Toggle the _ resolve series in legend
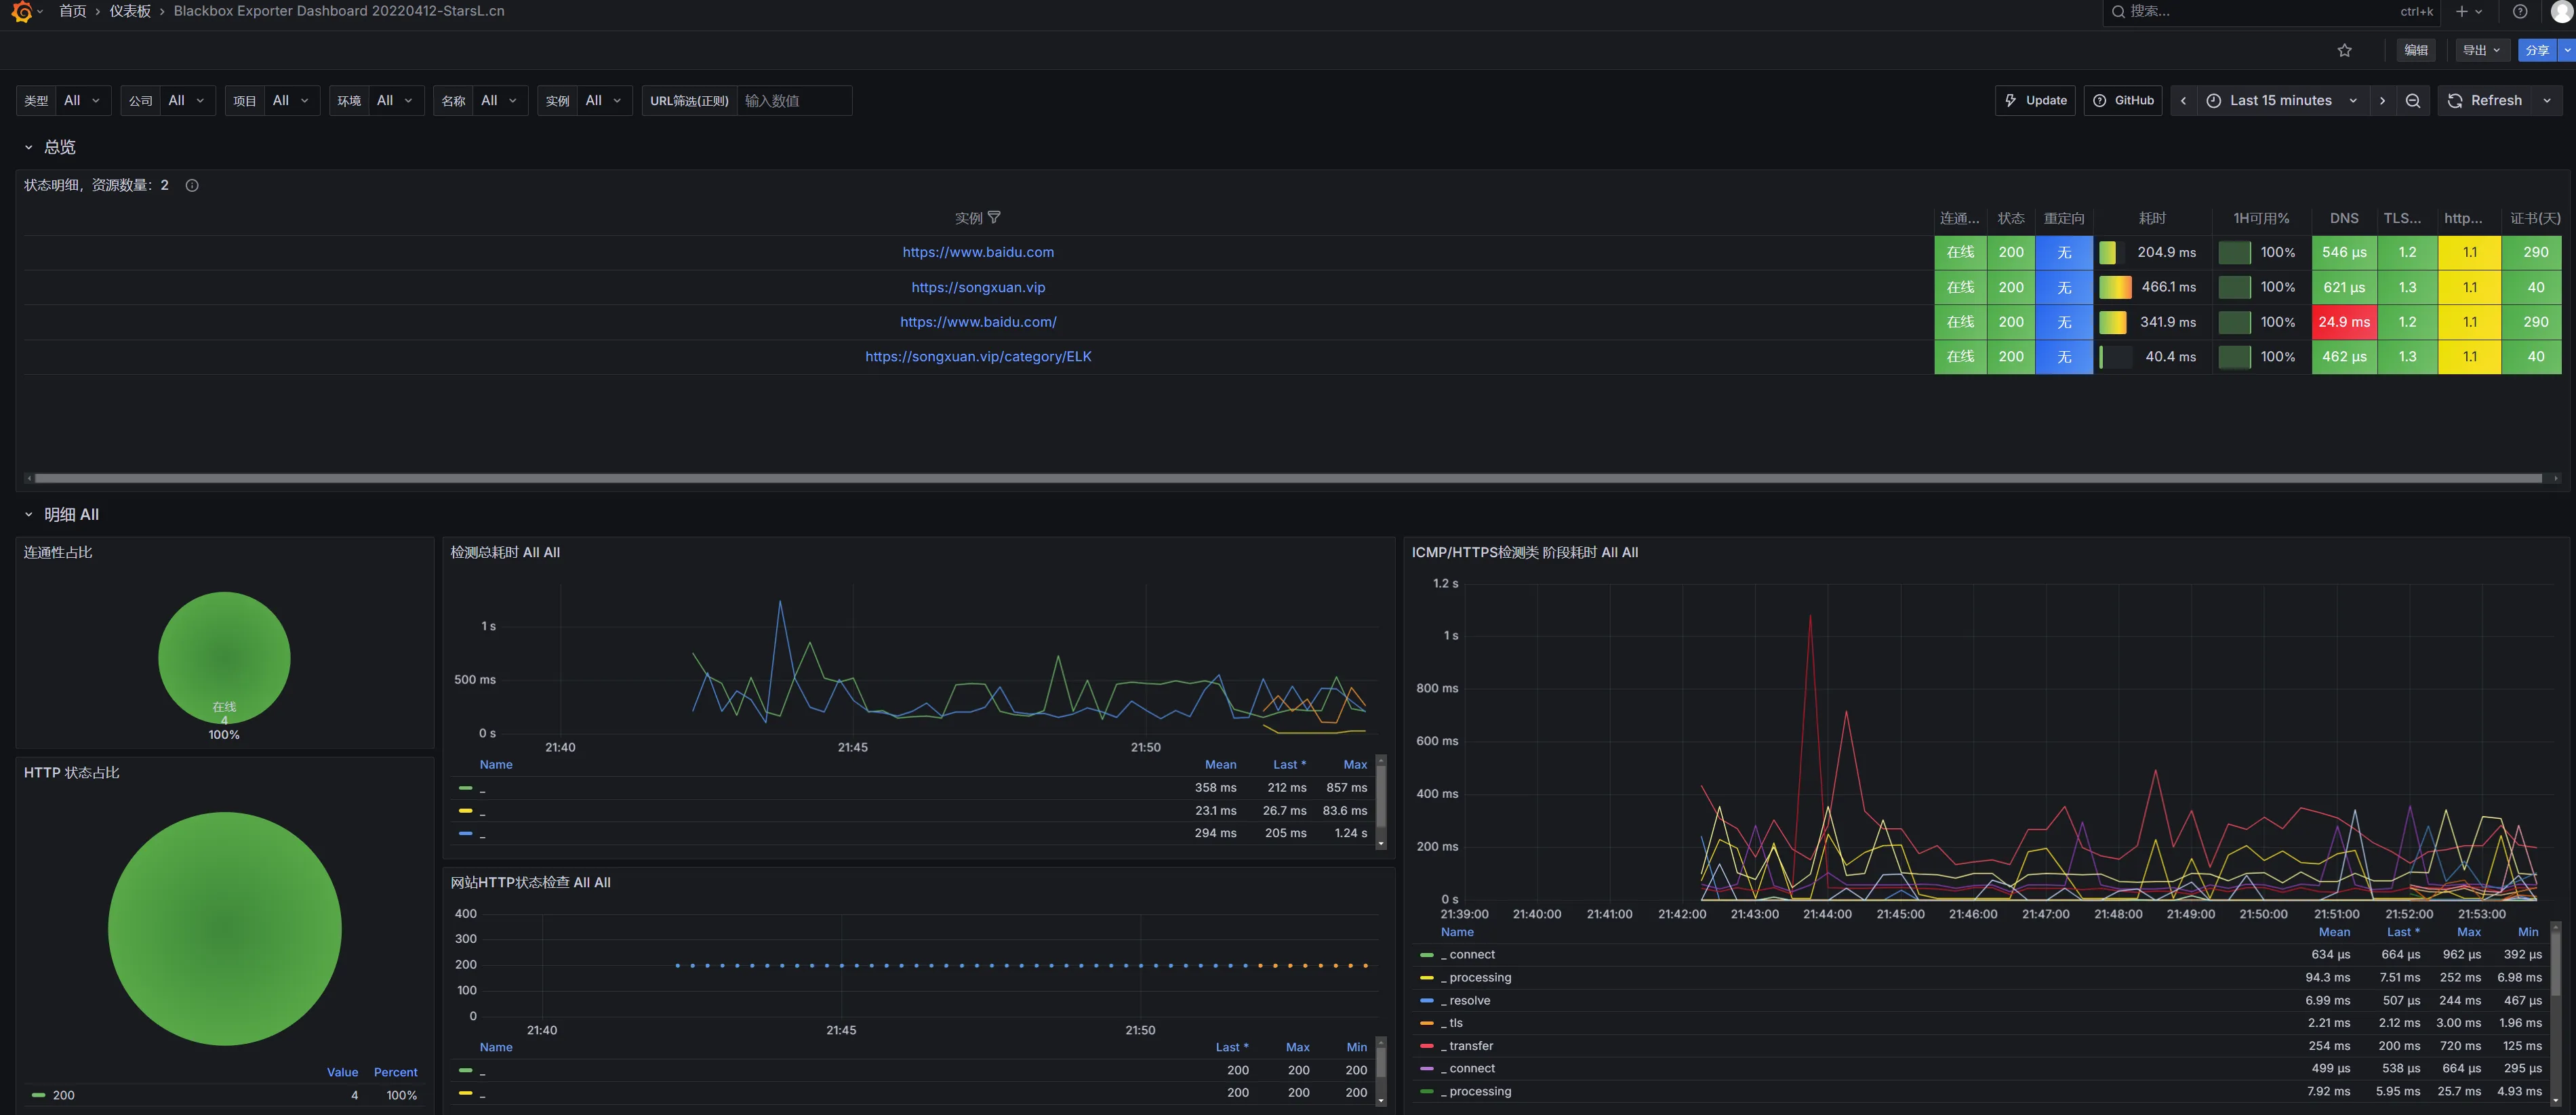This screenshot has width=2576, height=1115. click(x=1469, y=1000)
